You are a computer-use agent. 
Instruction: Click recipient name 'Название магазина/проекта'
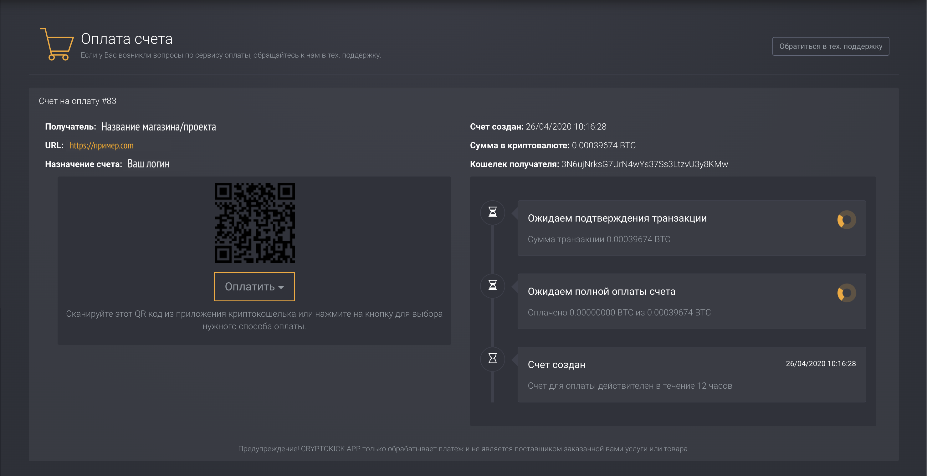coord(158,127)
